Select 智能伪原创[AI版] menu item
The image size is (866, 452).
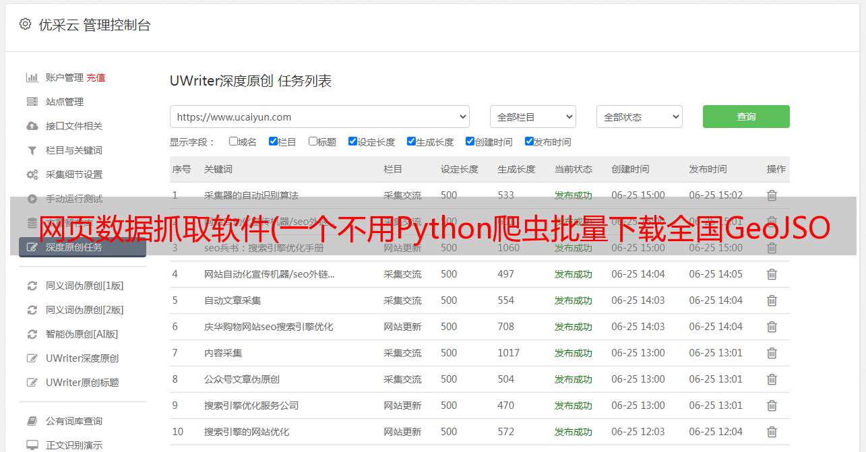(82, 334)
